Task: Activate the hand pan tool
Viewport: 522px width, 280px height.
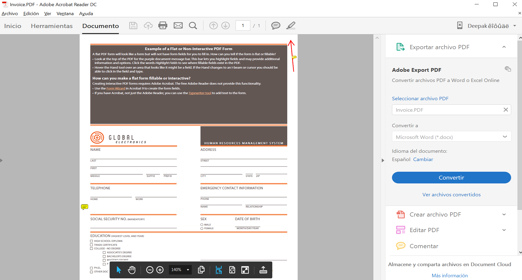Action: [x=132, y=270]
